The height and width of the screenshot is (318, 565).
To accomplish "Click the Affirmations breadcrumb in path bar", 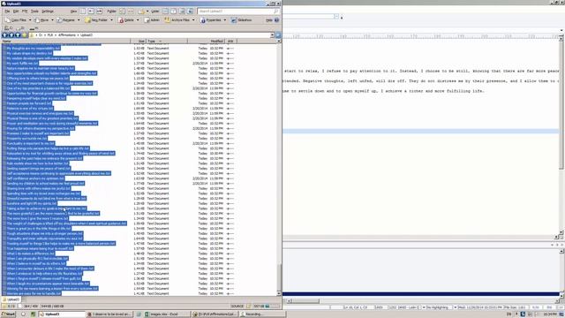I will [67, 35].
